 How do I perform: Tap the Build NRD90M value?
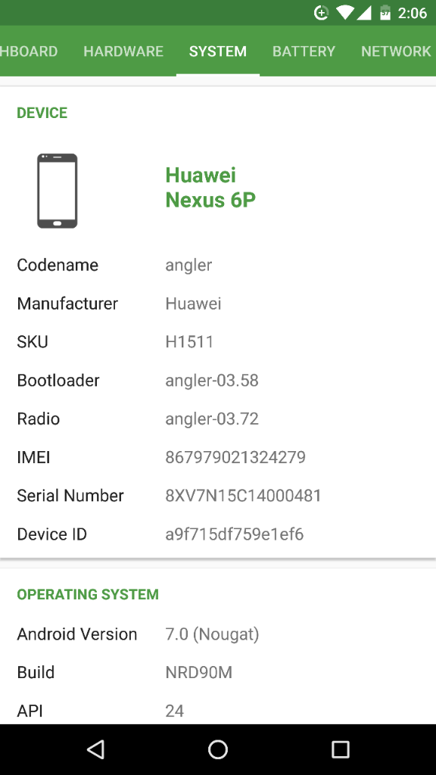[x=199, y=673]
